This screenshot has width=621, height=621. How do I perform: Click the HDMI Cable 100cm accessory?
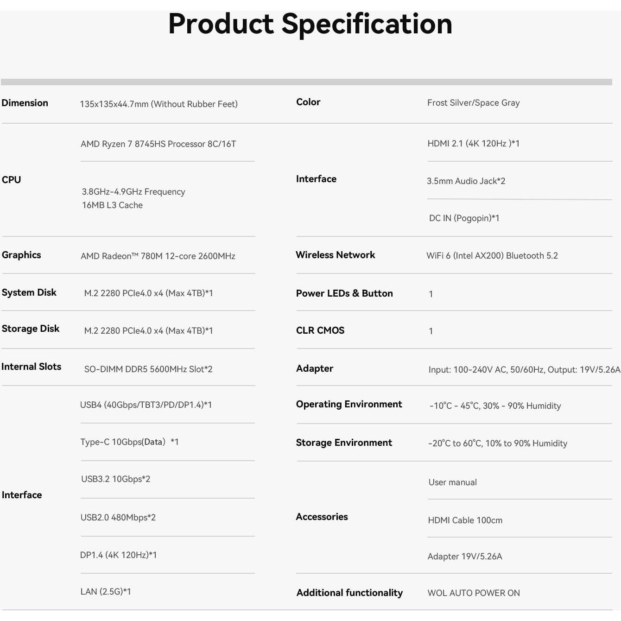(x=465, y=520)
